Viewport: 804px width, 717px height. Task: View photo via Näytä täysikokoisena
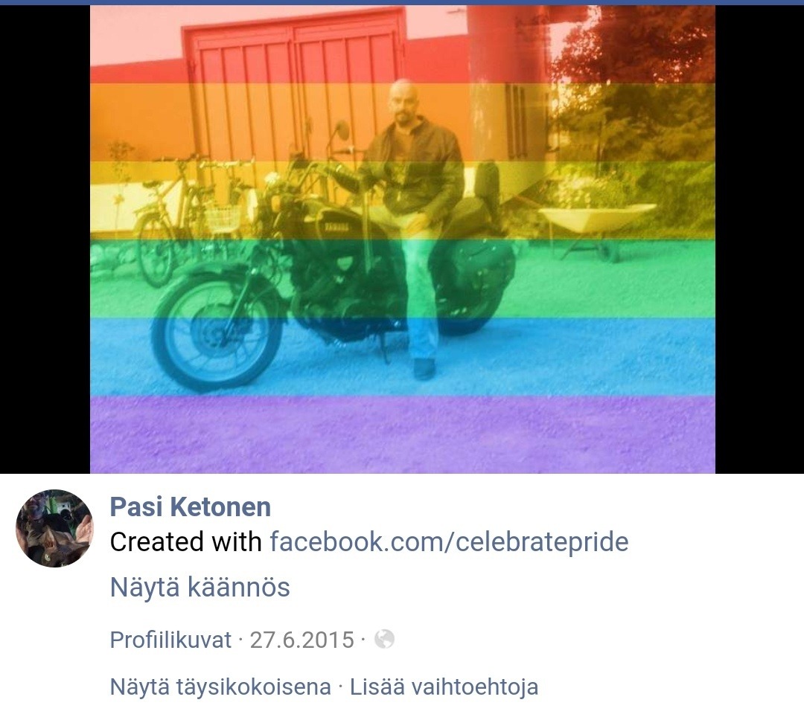[220, 687]
